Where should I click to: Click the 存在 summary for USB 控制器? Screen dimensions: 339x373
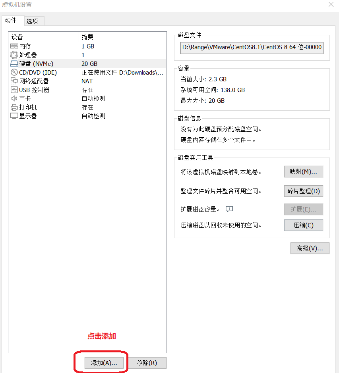click(x=87, y=90)
